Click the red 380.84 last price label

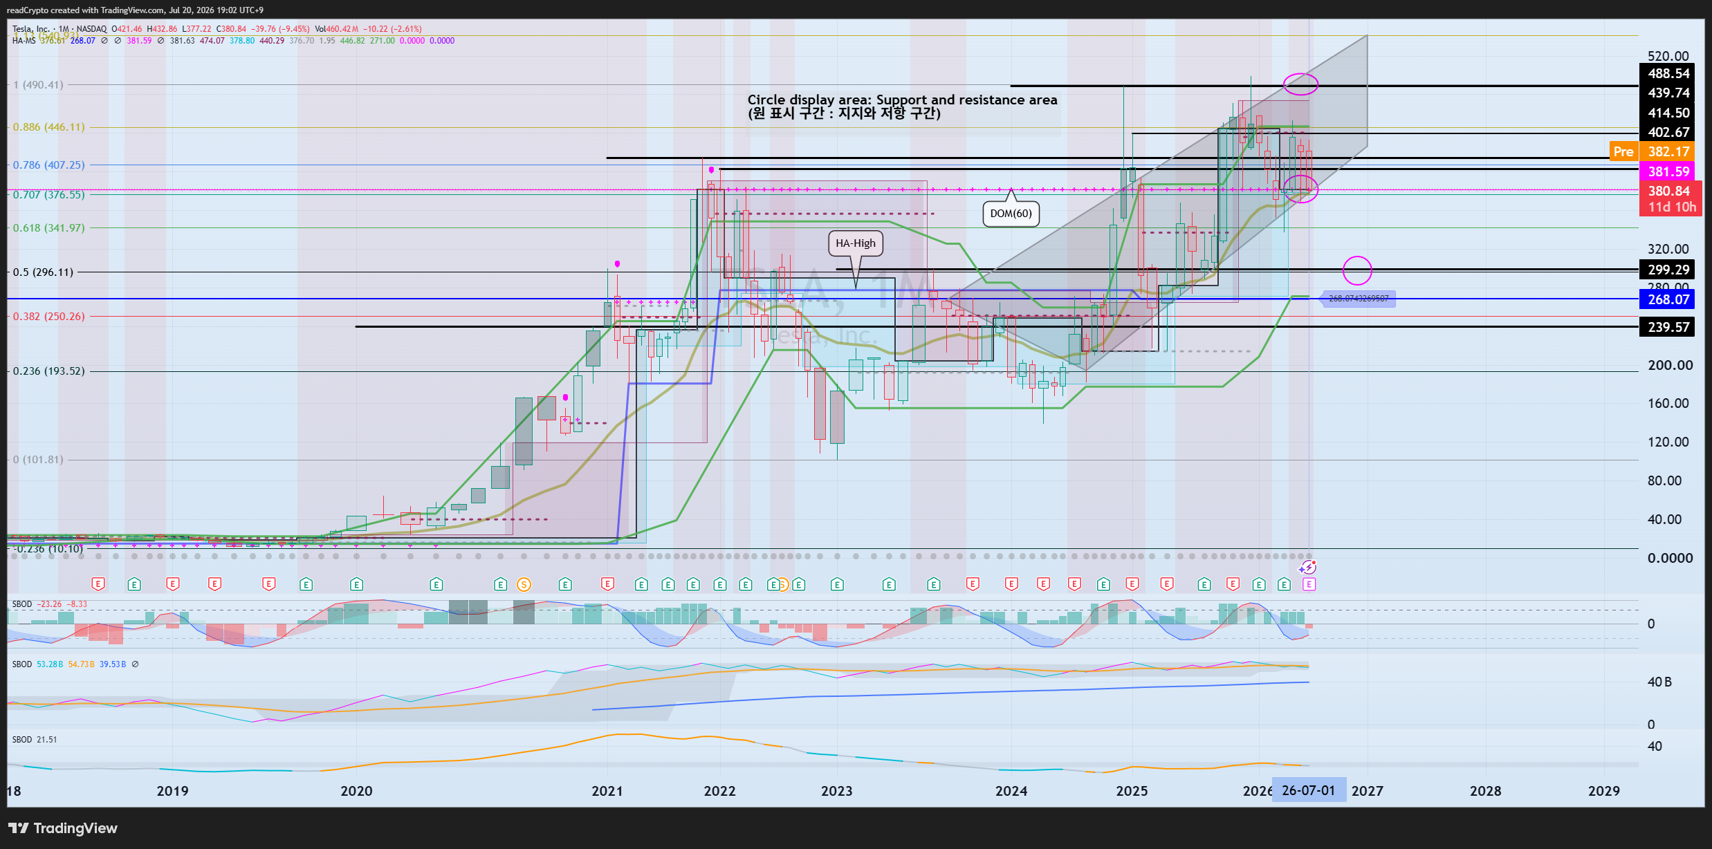coord(1668,191)
